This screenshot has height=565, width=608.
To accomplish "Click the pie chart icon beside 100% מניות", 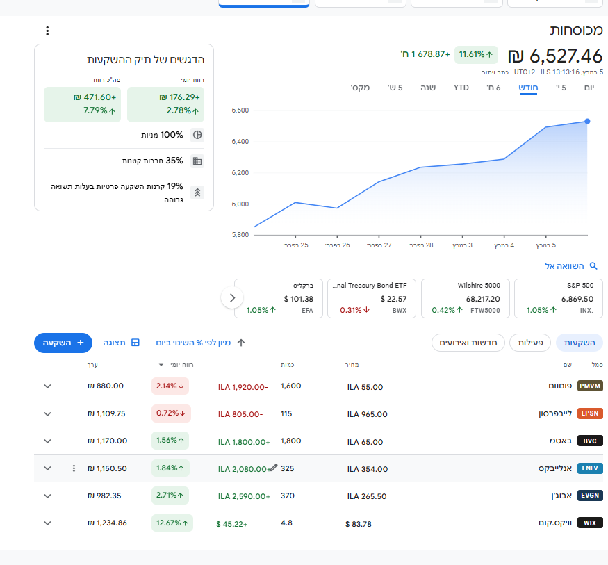I will click(x=197, y=135).
